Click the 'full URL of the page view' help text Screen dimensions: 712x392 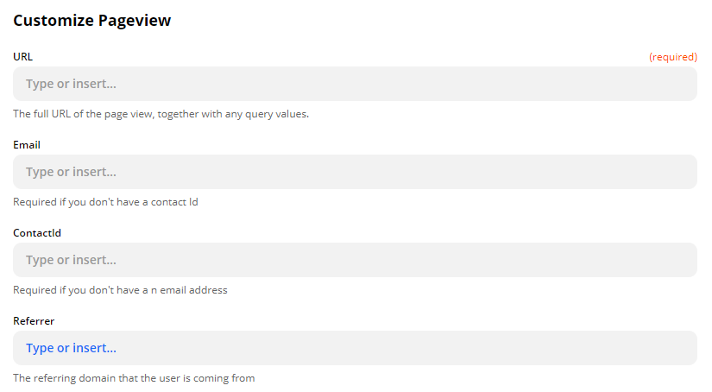(161, 114)
